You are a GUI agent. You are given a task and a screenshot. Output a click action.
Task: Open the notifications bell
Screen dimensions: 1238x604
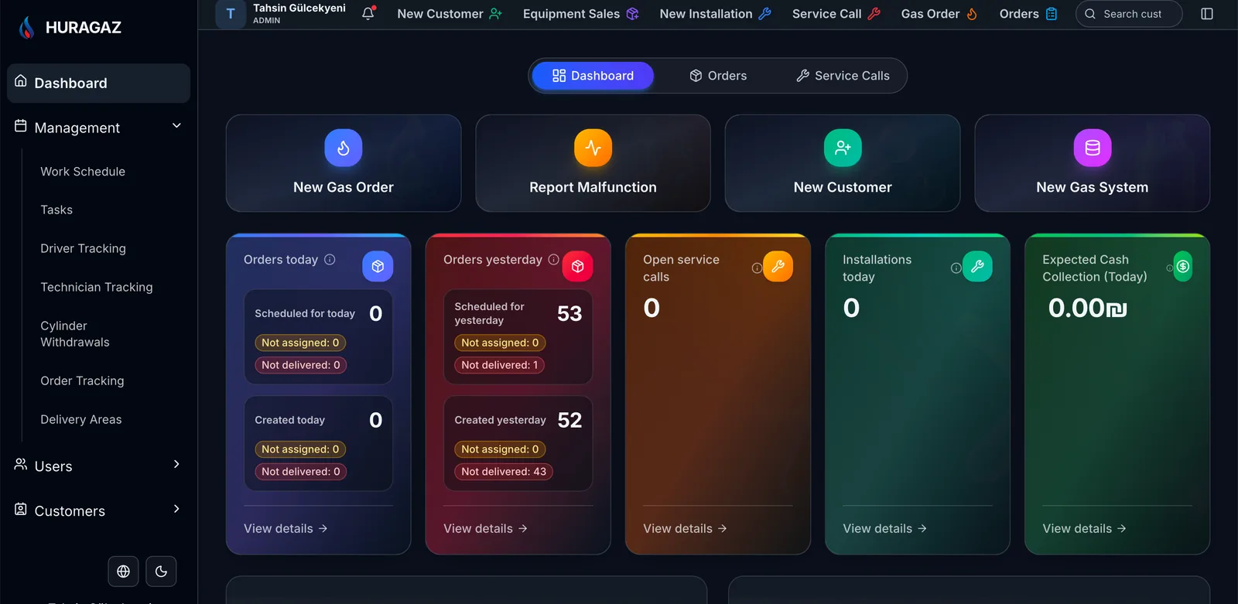point(368,13)
